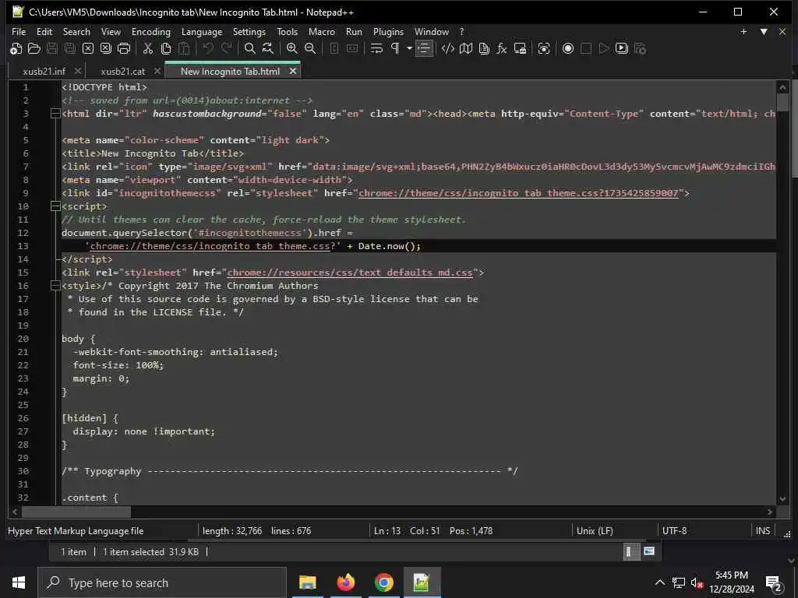Click the INS insert mode indicator
This screenshot has height=598, width=798.
[x=762, y=531]
